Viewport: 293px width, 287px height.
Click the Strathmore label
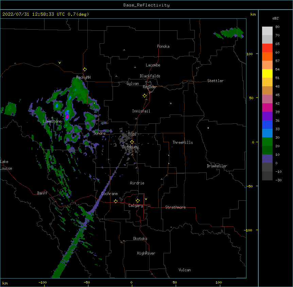coord(175,207)
